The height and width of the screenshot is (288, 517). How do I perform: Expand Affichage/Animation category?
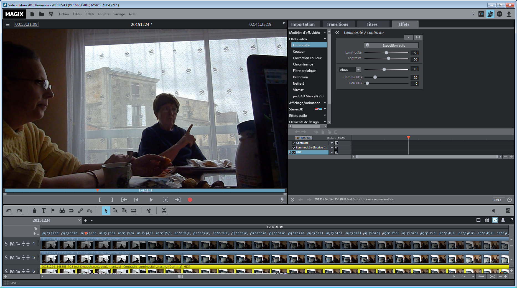pos(325,103)
